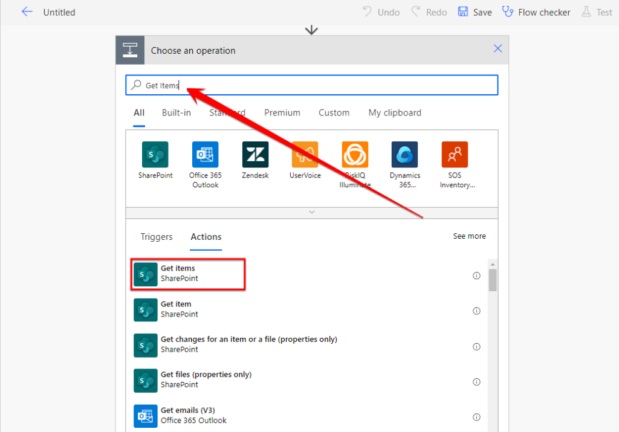The height and width of the screenshot is (432, 619).
Task: Select the Dynamics 365 connector icon
Action: (404, 155)
